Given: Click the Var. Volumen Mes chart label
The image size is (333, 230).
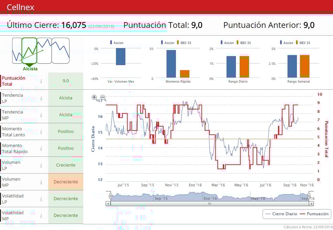Looking at the screenshot, I should point(121,82).
